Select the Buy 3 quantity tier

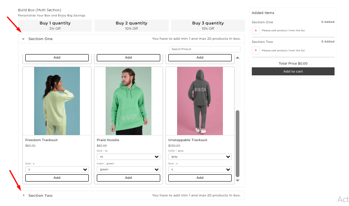click(x=208, y=26)
